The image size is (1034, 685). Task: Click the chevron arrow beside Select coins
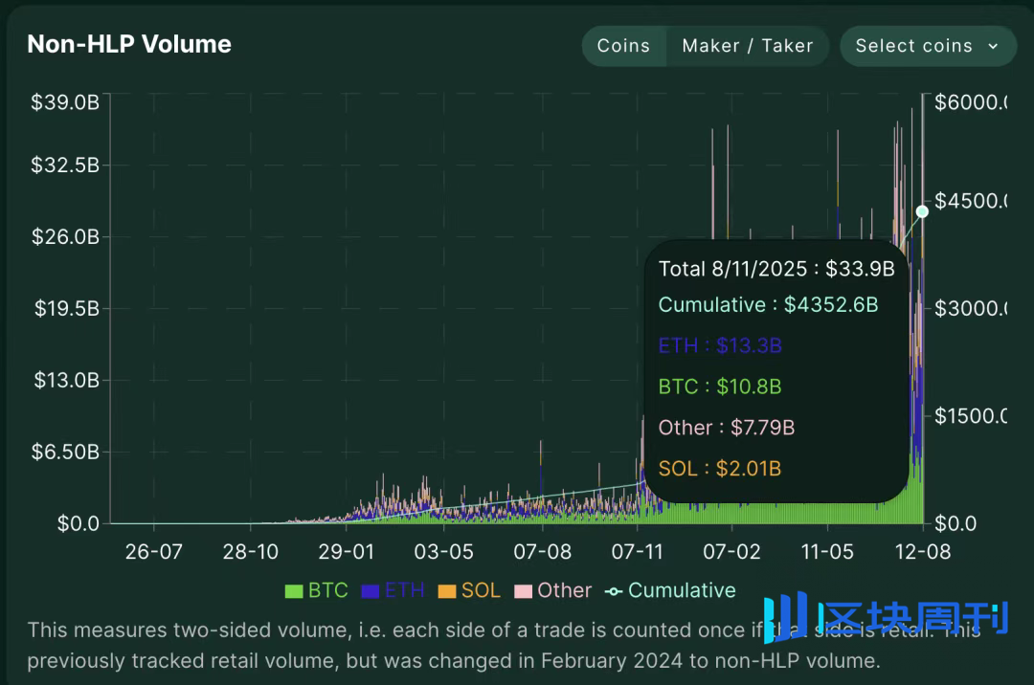tap(993, 46)
